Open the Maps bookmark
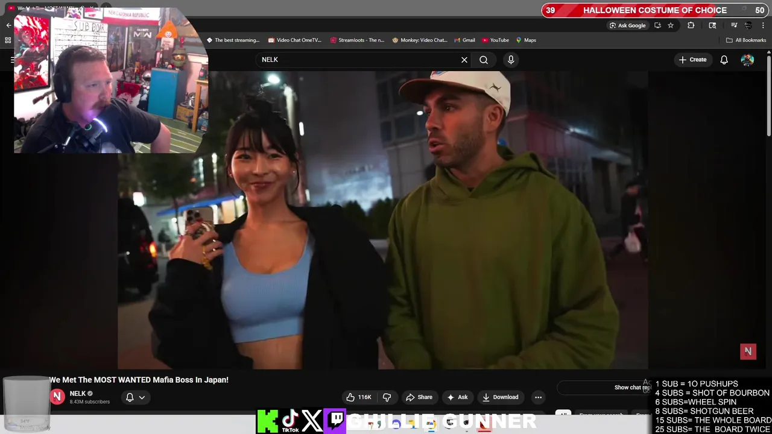772x434 pixels. [x=526, y=40]
